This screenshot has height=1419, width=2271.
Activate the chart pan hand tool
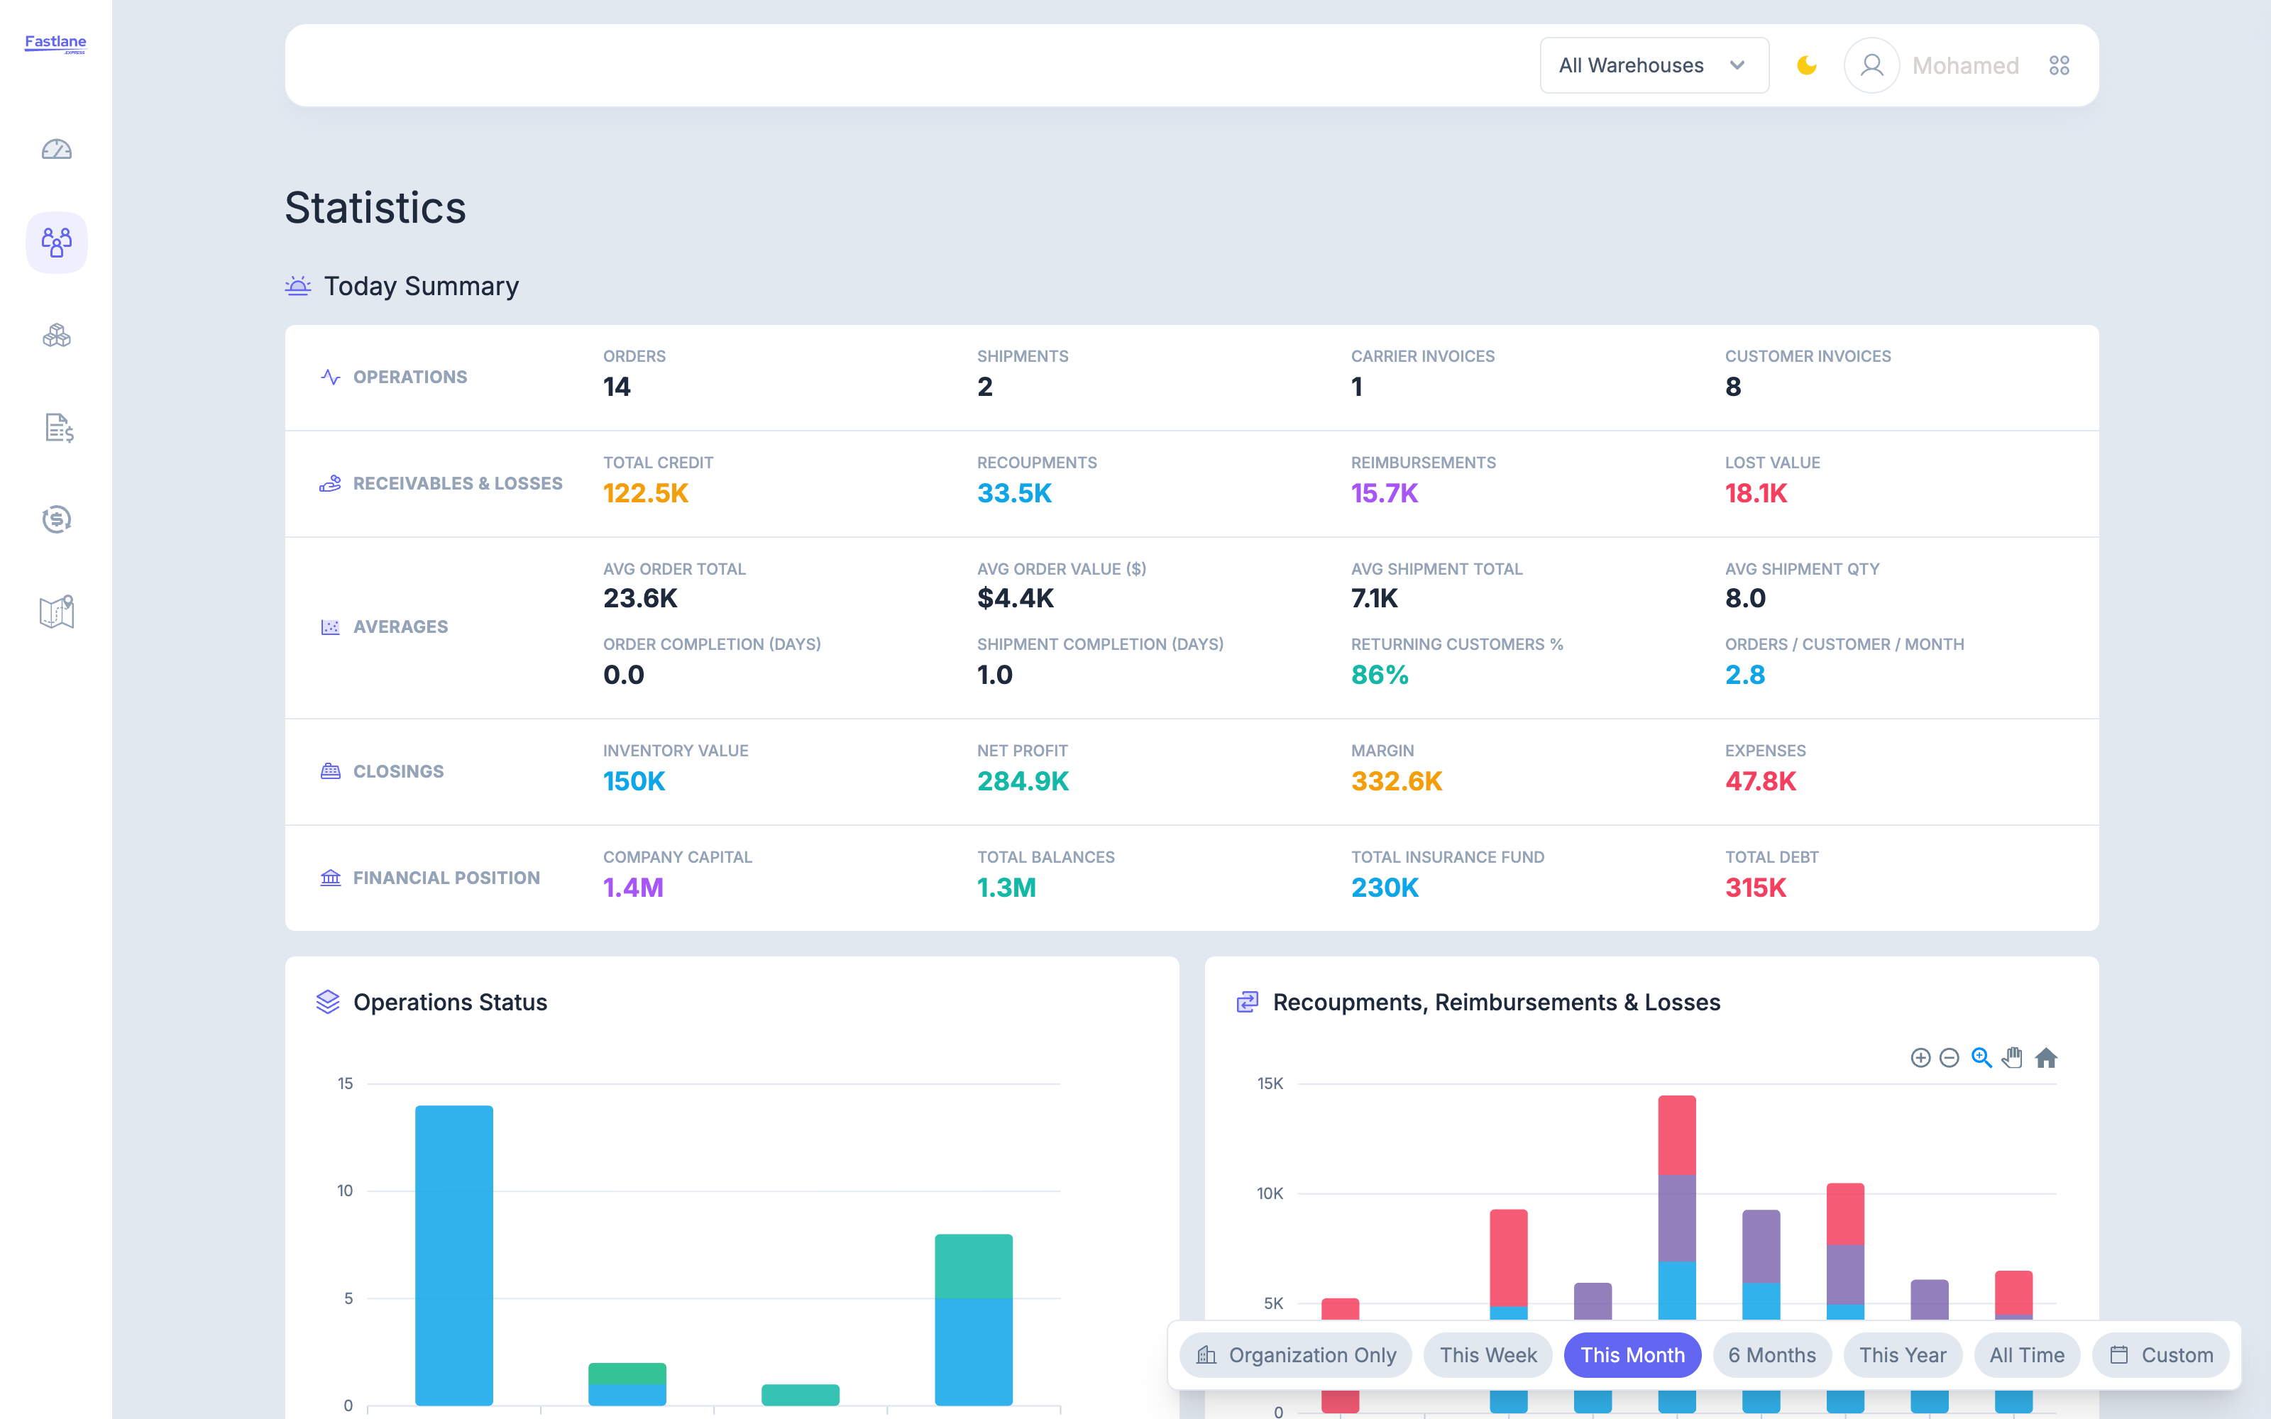click(2012, 1058)
